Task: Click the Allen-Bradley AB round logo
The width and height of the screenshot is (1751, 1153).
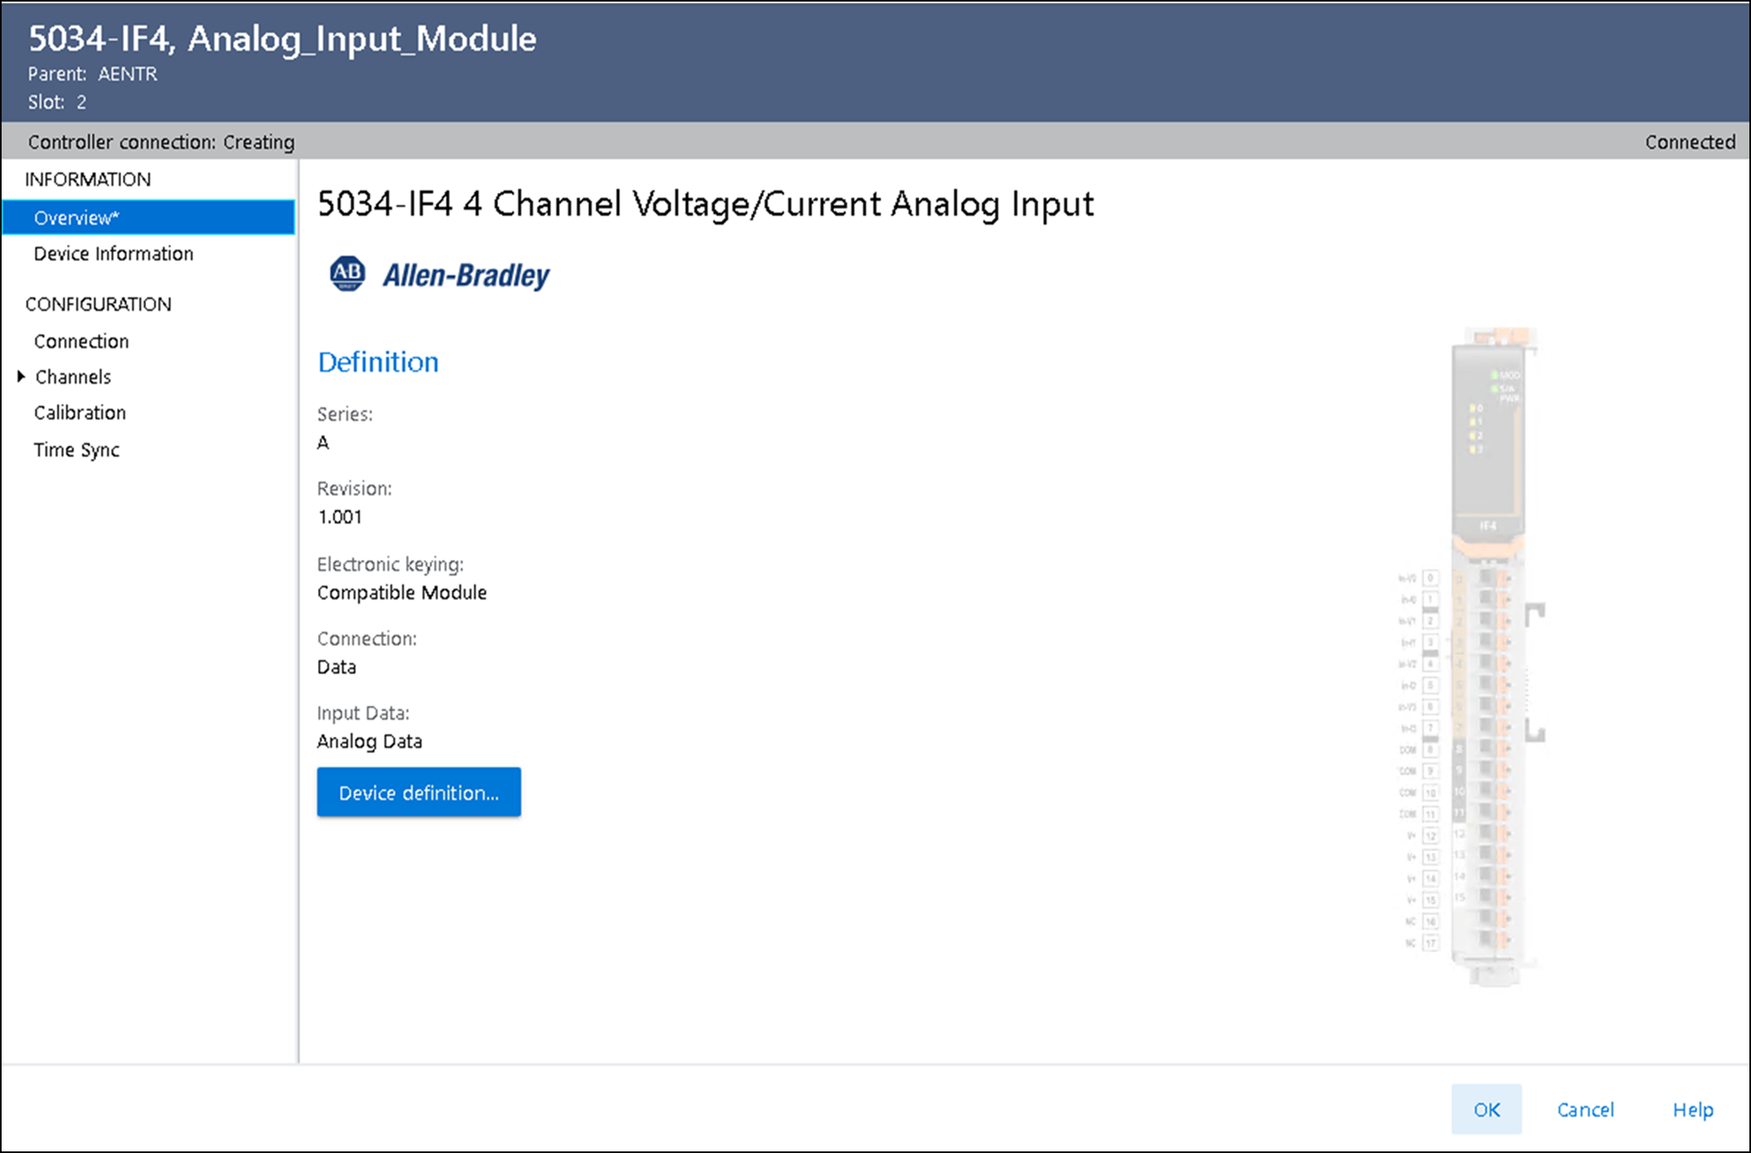Action: tap(347, 274)
